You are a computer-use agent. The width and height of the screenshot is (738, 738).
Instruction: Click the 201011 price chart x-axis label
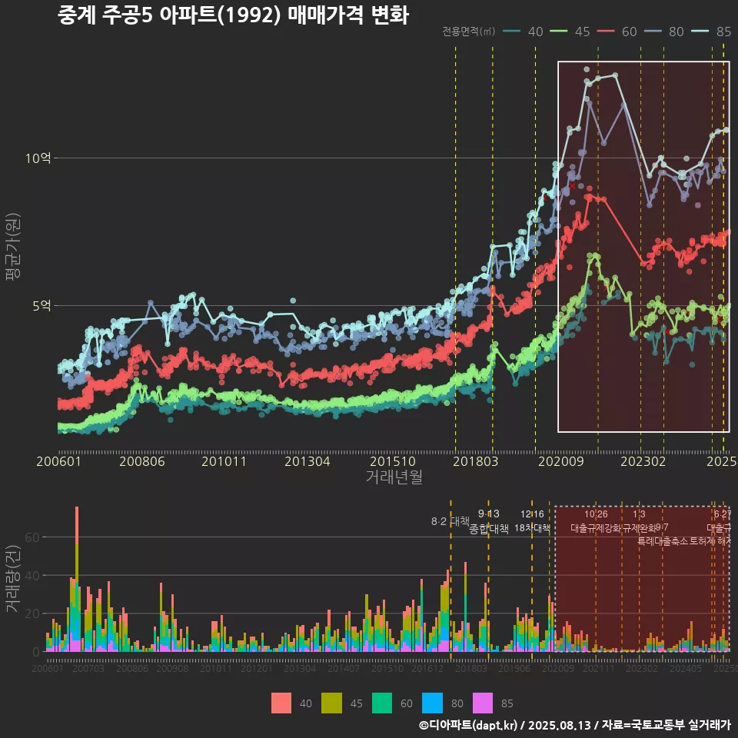224,461
